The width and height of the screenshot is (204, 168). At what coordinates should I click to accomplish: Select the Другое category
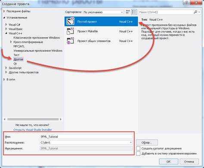click(18, 59)
